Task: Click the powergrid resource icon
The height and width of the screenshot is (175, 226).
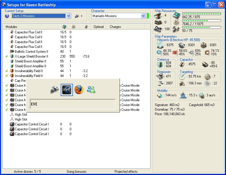Action: (177, 22)
